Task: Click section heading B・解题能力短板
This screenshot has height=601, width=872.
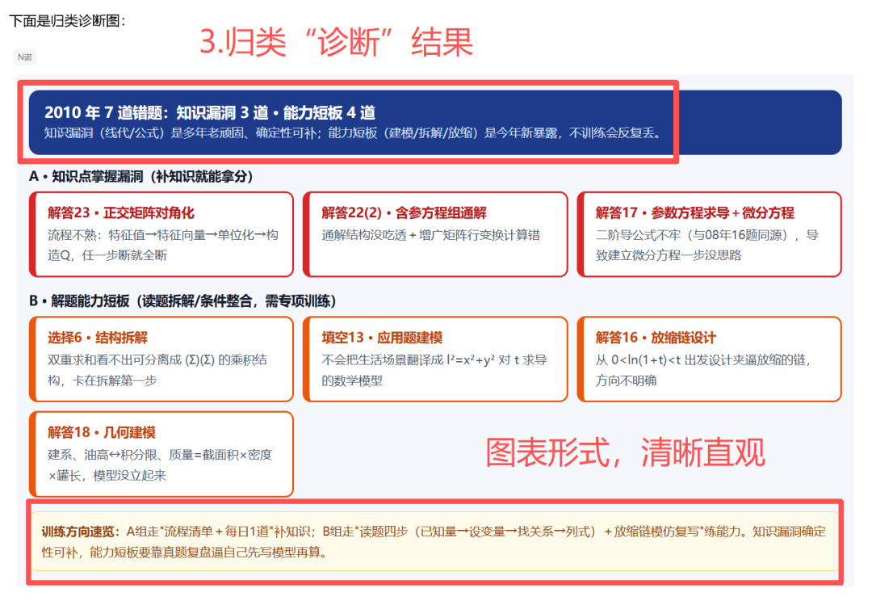Action: click(182, 301)
